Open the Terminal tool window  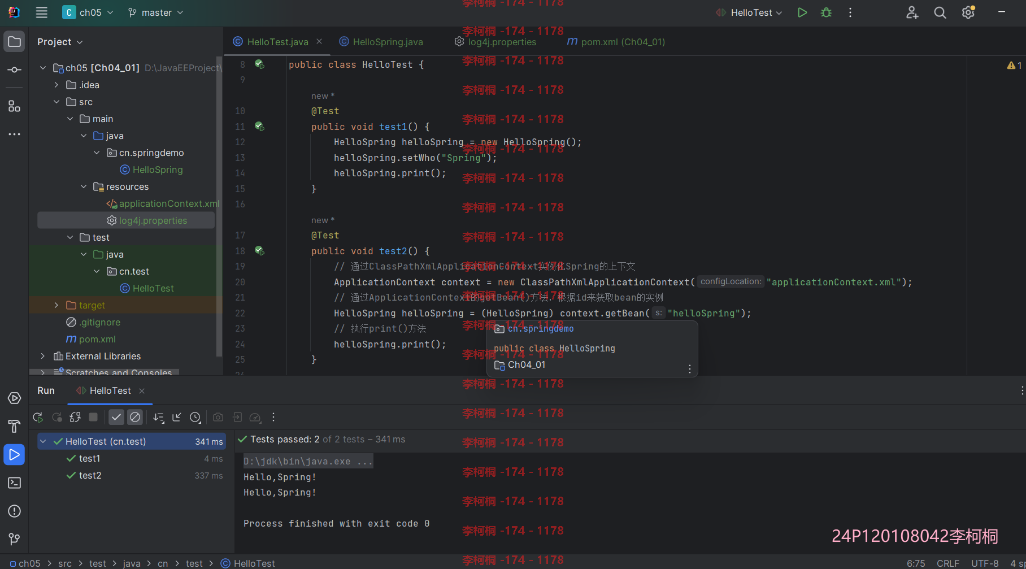[14, 483]
